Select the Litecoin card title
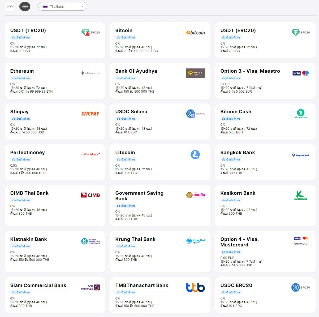The image size is (319, 317). point(125,153)
